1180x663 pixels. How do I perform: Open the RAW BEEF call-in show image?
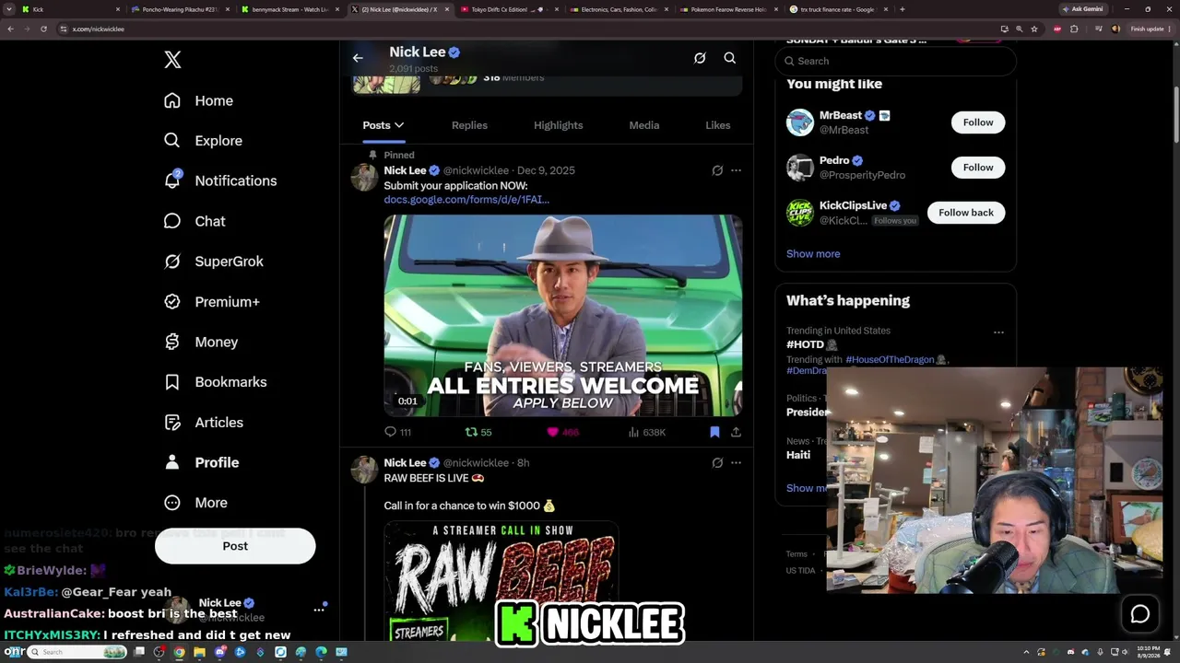tap(501, 582)
